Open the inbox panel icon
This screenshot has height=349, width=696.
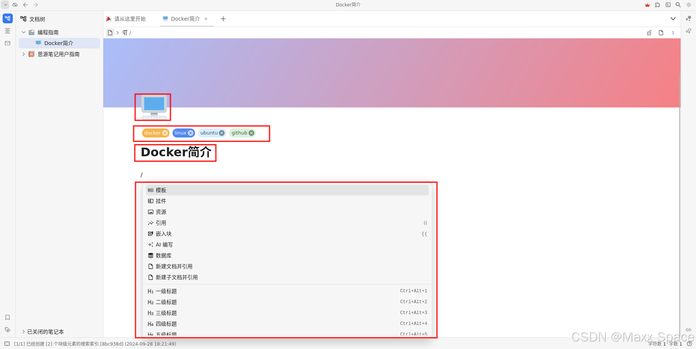pos(8,43)
